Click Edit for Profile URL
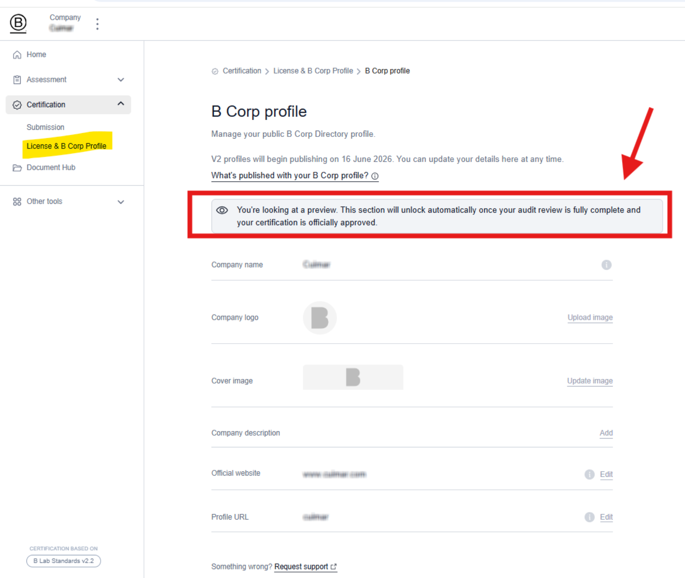The image size is (685, 578). click(x=607, y=517)
